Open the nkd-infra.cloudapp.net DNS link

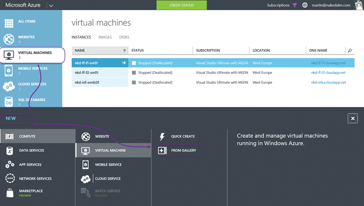(328, 82)
